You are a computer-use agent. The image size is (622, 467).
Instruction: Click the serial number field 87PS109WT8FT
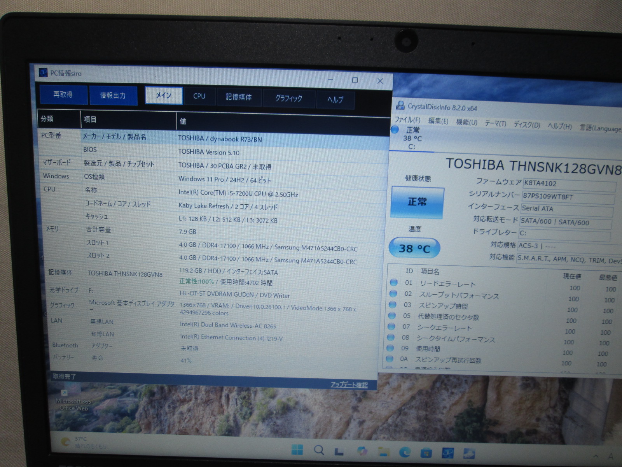click(568, 197)
